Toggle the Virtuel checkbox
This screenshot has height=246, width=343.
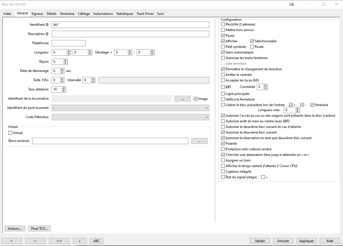[11, 133]
